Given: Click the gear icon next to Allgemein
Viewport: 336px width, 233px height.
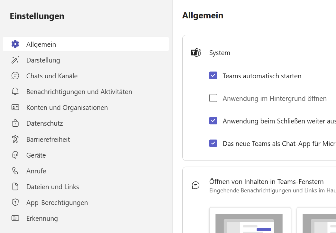Looking at the screenshot, I should pos(15,44).
